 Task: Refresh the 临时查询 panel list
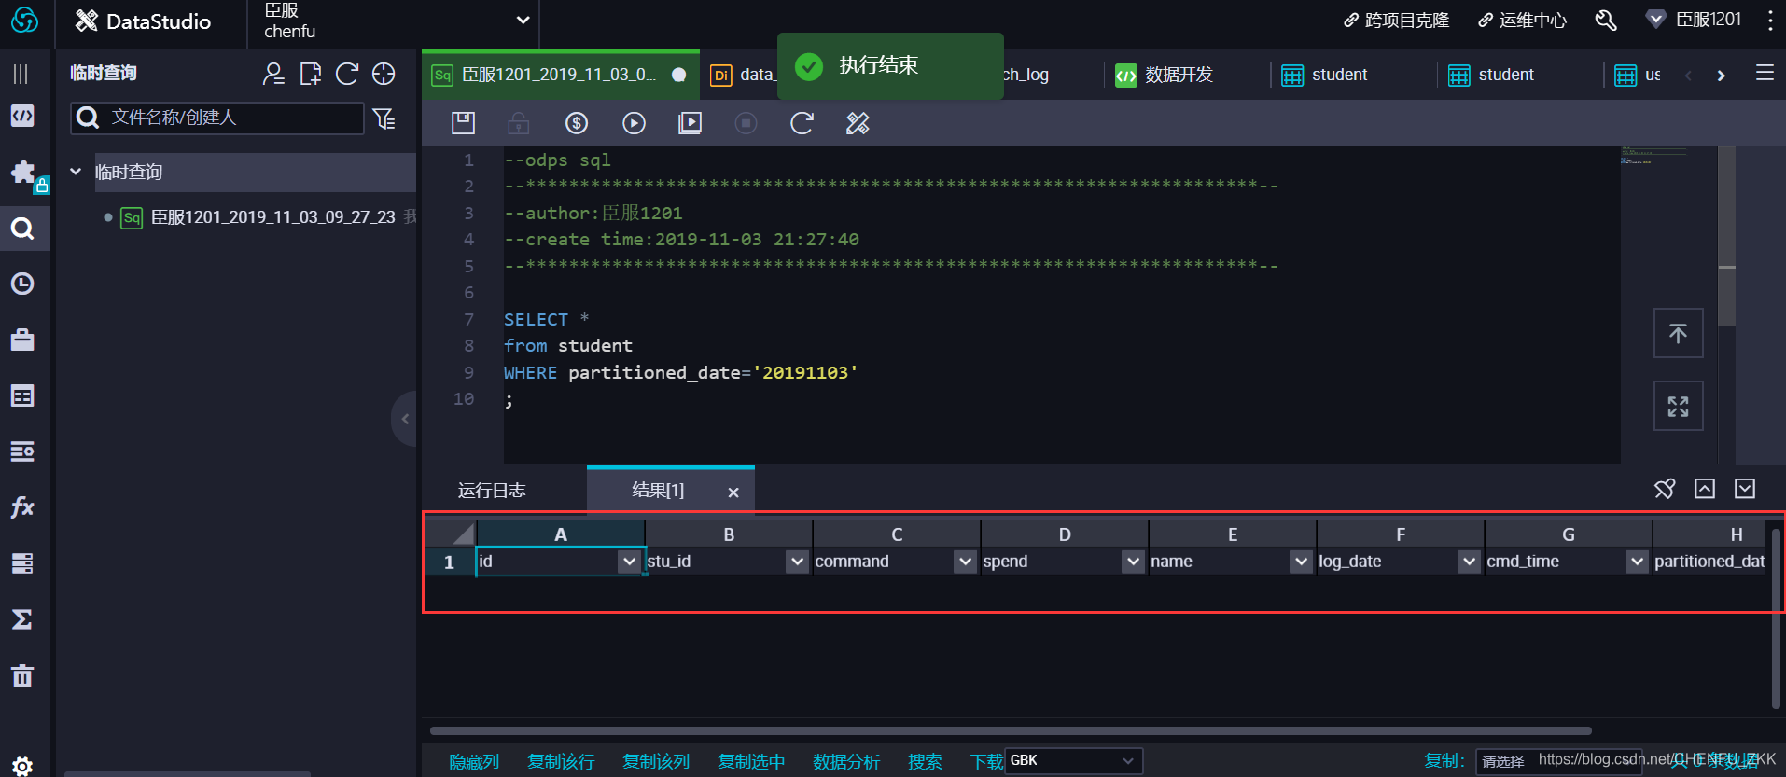(347, 74)
